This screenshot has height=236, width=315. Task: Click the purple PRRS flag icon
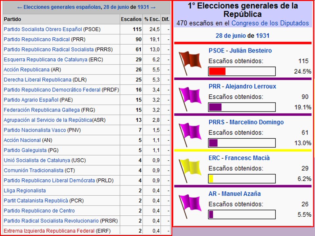(x=190, y=135)
